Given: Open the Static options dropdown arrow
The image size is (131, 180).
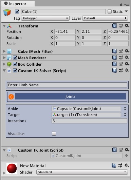Looking at the screenshot, I should [x=126, y=11].
